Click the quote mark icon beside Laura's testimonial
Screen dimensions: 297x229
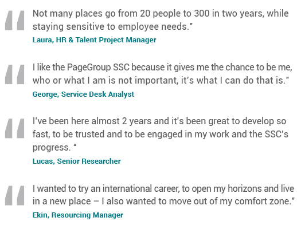(15, 21)
